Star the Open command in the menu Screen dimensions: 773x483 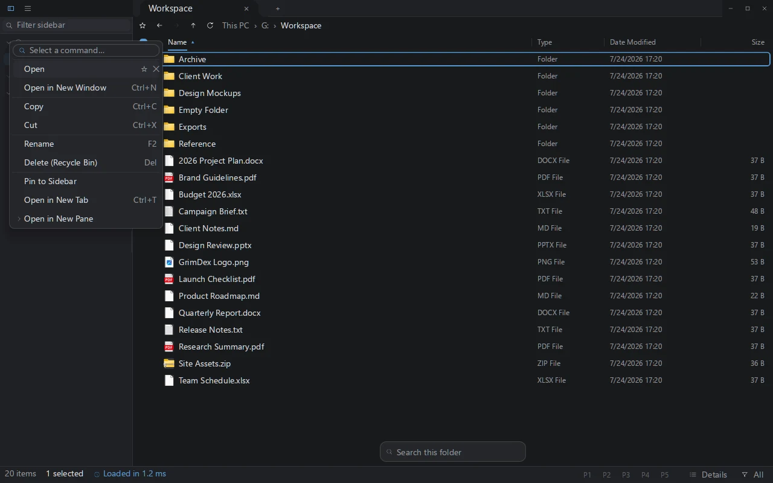pos(144,69)
